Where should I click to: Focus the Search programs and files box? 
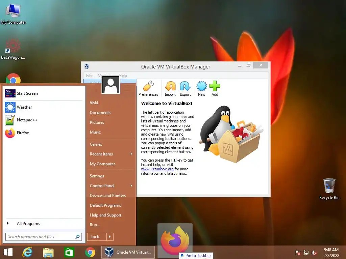click(x=44, y=237)
